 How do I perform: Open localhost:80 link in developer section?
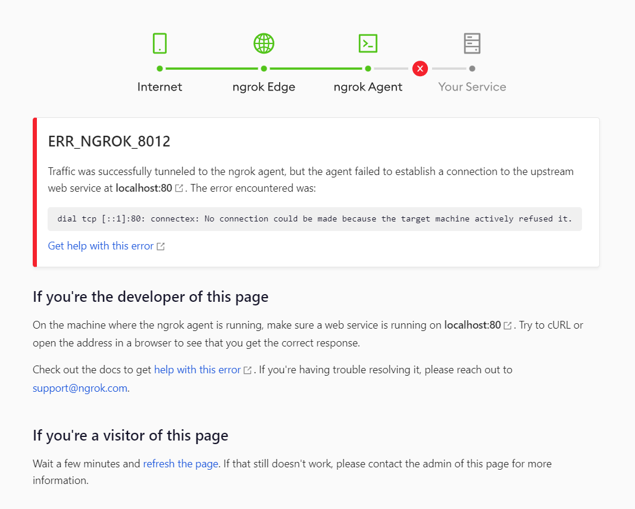[472, 325]
